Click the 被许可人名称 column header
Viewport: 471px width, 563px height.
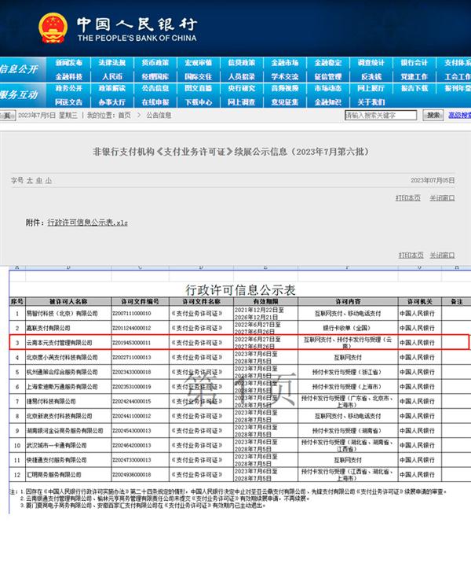pyautogui.click(x=68, y=302)
